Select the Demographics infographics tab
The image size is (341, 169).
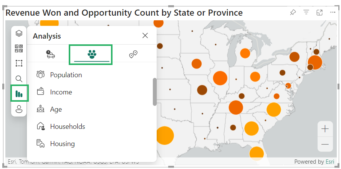click(91, 54)
